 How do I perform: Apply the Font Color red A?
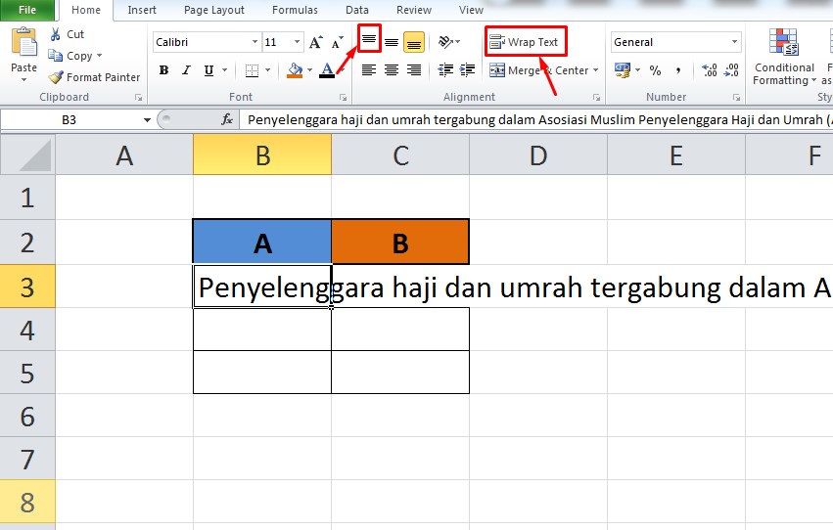[x=327, y=70]
